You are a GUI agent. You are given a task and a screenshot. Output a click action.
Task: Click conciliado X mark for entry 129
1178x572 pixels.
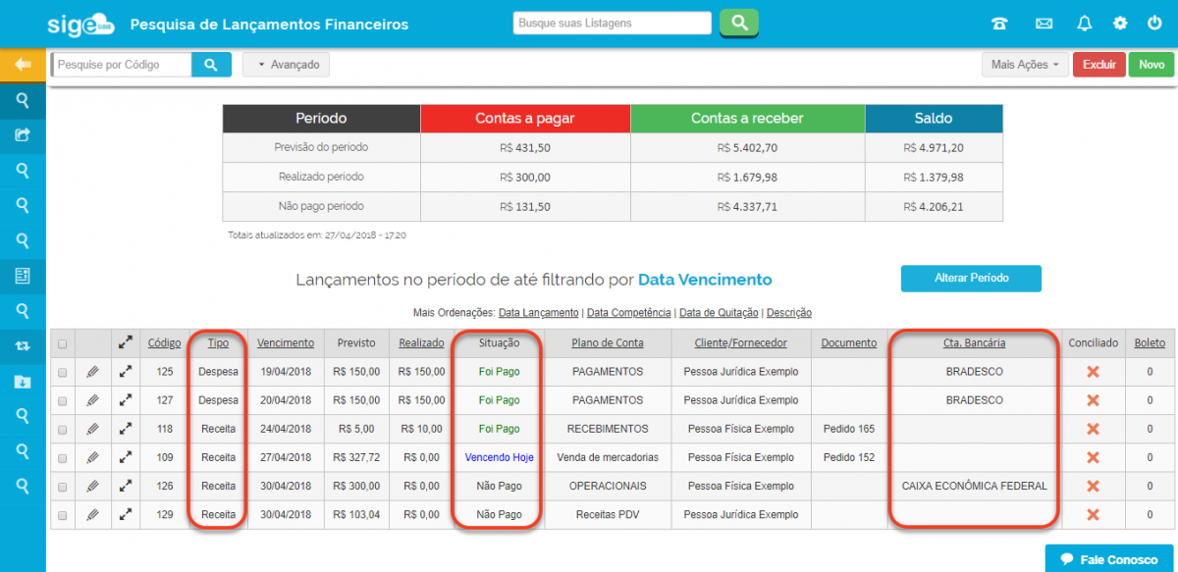click(x=1093, y=514)
